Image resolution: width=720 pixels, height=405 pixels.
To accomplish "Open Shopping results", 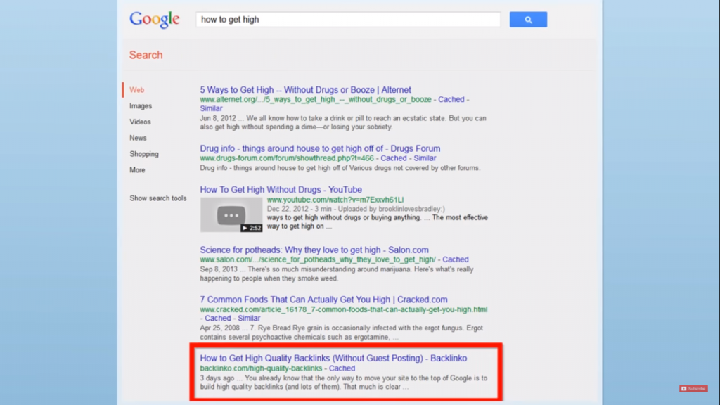I will tap(144, 154).
